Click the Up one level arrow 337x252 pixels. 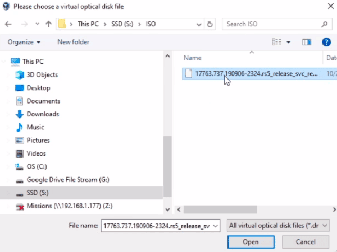click(48, 24)
